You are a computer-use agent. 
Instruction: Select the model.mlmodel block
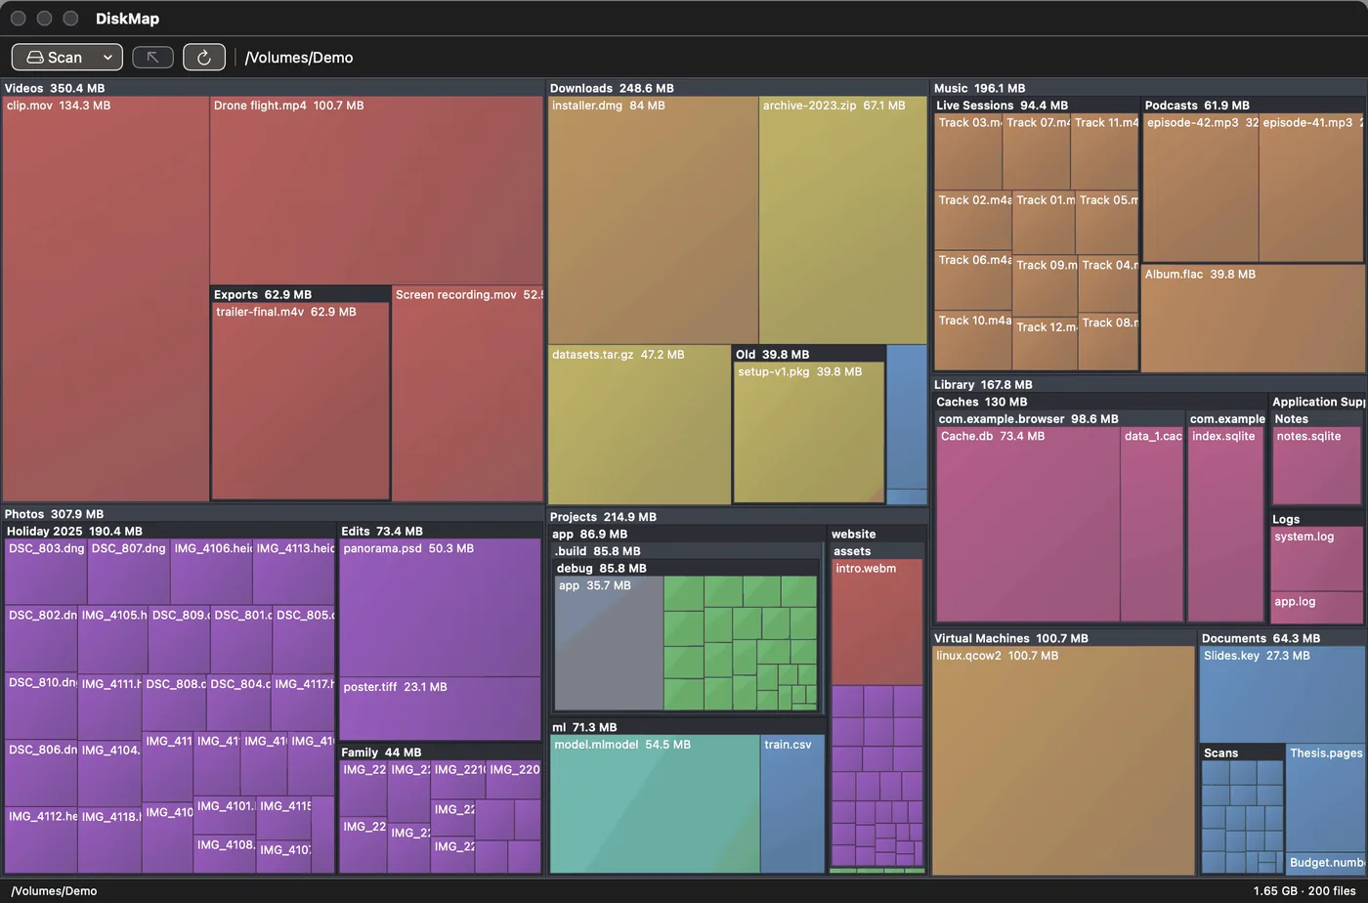point(655,803)
